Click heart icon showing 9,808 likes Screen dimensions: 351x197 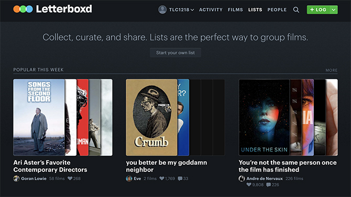pos(249,184)
